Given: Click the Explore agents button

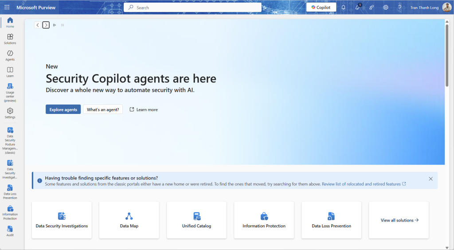Looking at the screenshot, I should 63,109.
